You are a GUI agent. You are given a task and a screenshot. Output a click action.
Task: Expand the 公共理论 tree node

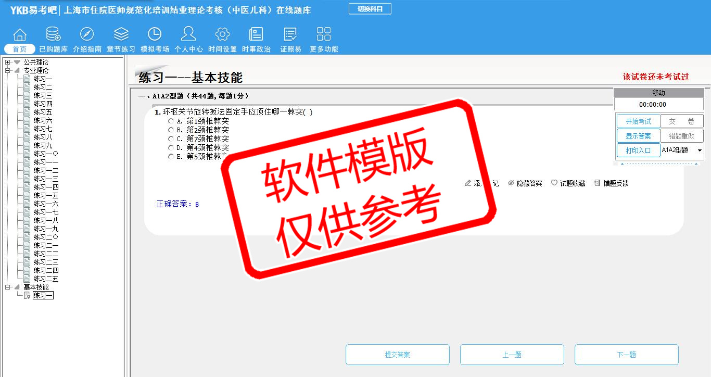click(x=7, y=62)
